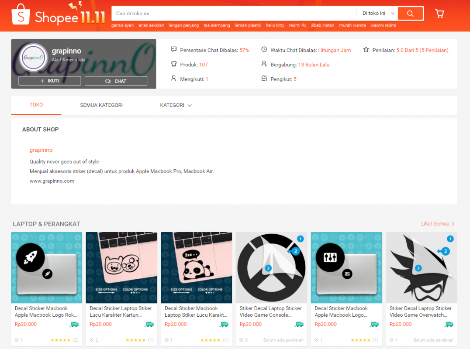Click free shipping truck on panda sticker item

224,325
